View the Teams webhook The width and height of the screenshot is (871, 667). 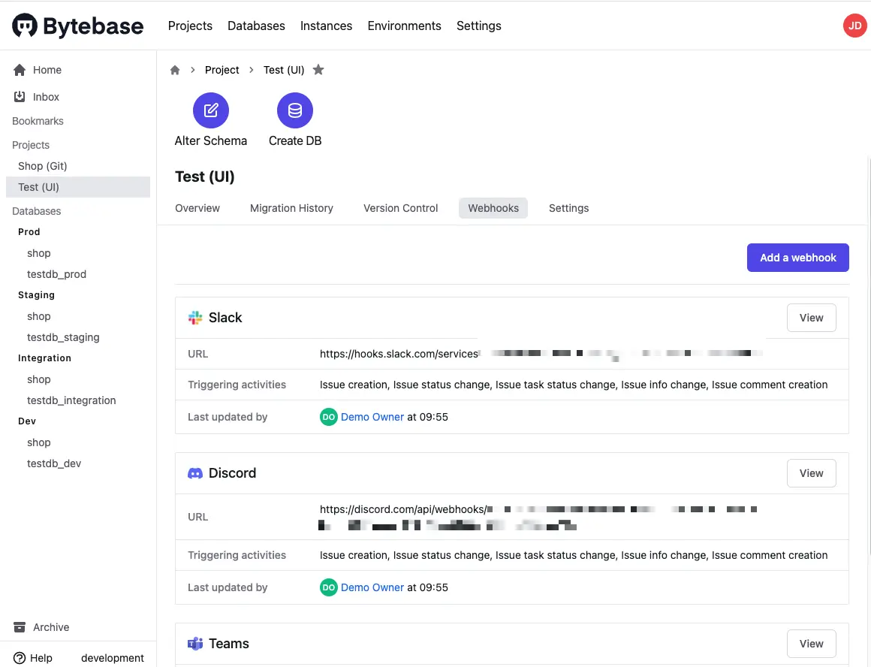pos(811,644)
